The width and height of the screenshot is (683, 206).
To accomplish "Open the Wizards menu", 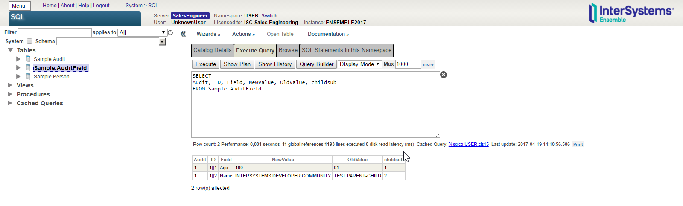I will click(208, 34).
